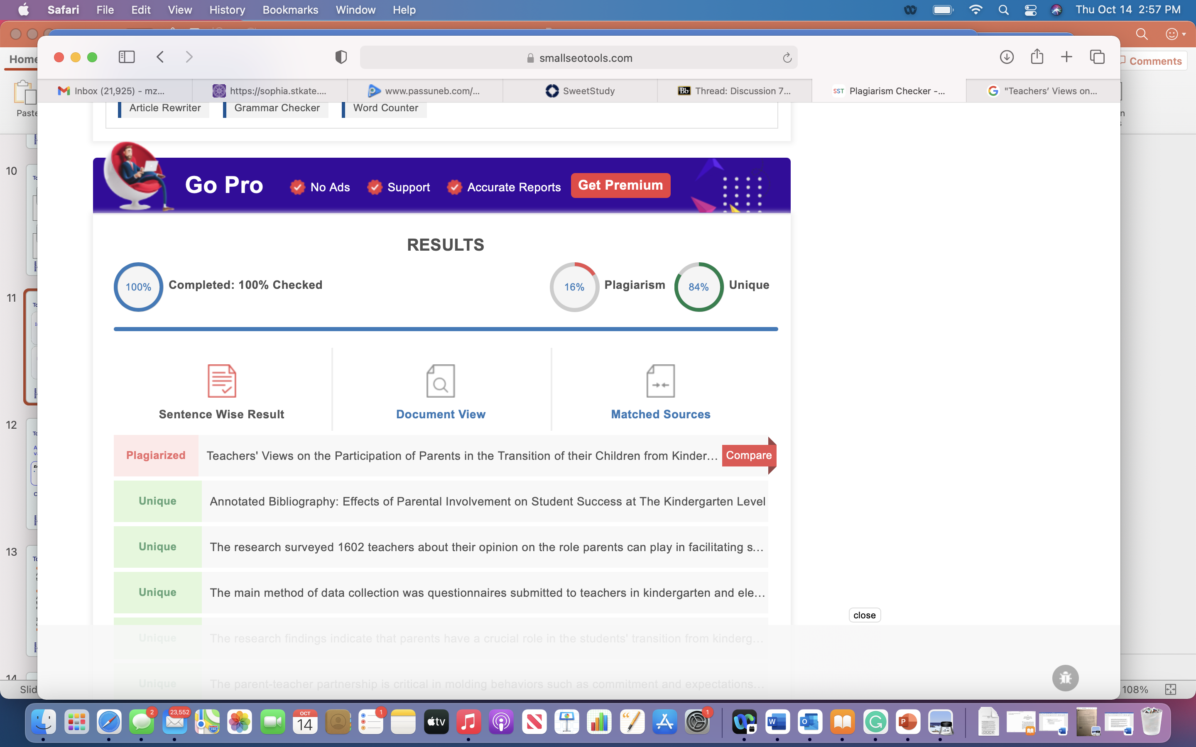The image size is (1196, 747).
Task: Open Music from the Dock
Action: click(x=468, y=722)
